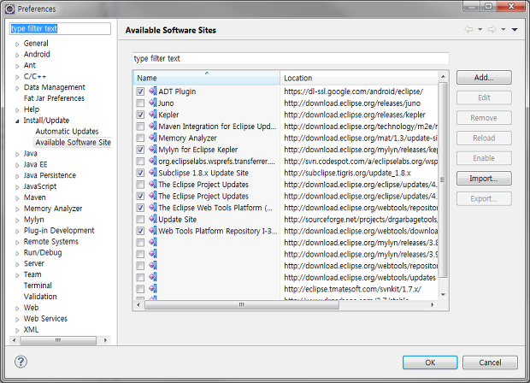Uncheck the ADT Plugin checkbox
The width and height of the screenshot is (530, 383).
point(140,91)
